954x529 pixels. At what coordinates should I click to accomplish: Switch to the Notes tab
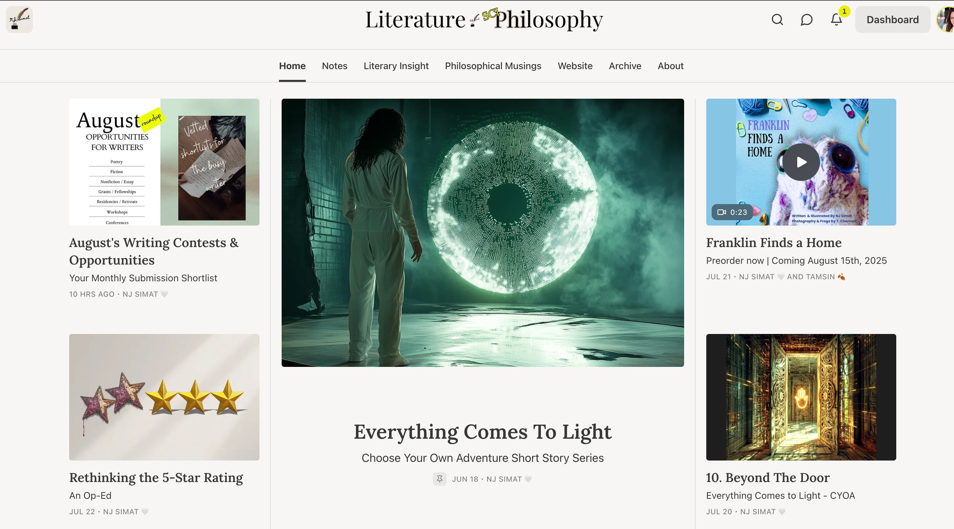(334, 66)
